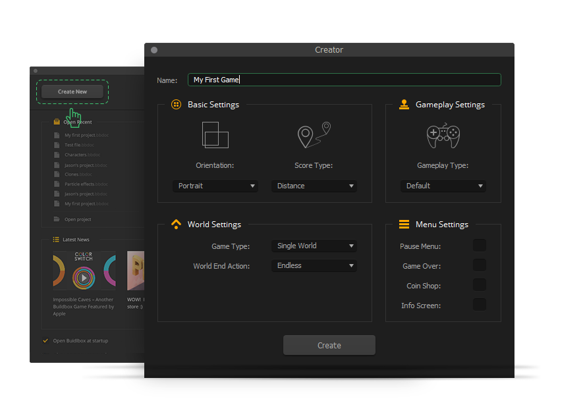Click the folder icon beside Open project
The width and height of the screenshot is (583, 403).
pyautogui.click(x=57, y=219)
